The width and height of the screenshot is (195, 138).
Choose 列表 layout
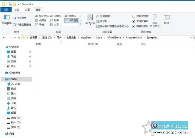click(x=54, y=20)
